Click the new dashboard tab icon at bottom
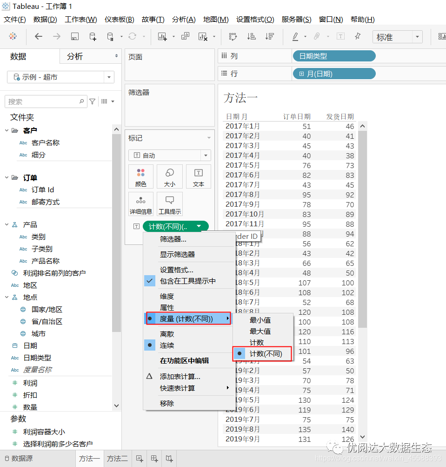 click(x=154, y=459)
